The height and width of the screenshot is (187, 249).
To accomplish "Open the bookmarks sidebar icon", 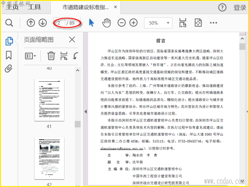I will (9, 55).
